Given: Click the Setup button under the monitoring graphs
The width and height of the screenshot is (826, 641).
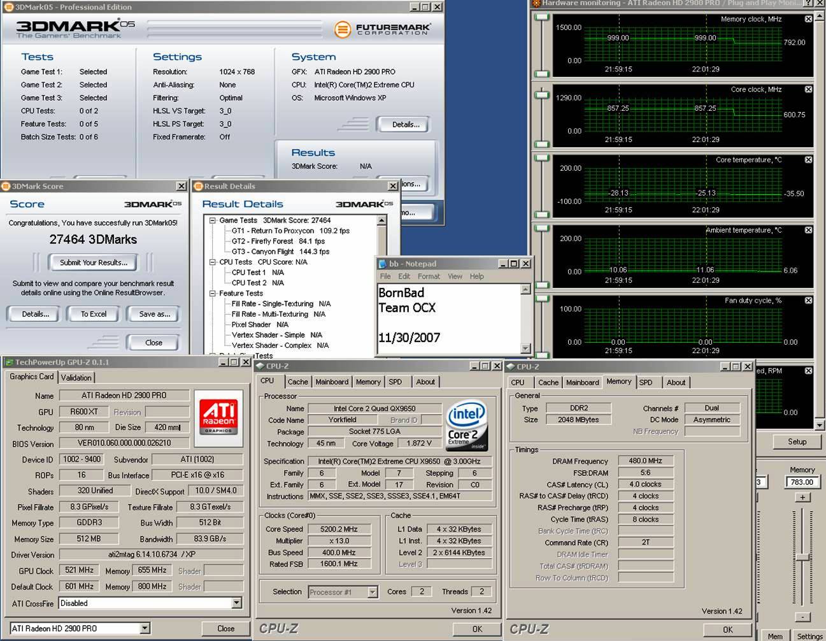Looking at the screenshot, I should tap(797, 442).
